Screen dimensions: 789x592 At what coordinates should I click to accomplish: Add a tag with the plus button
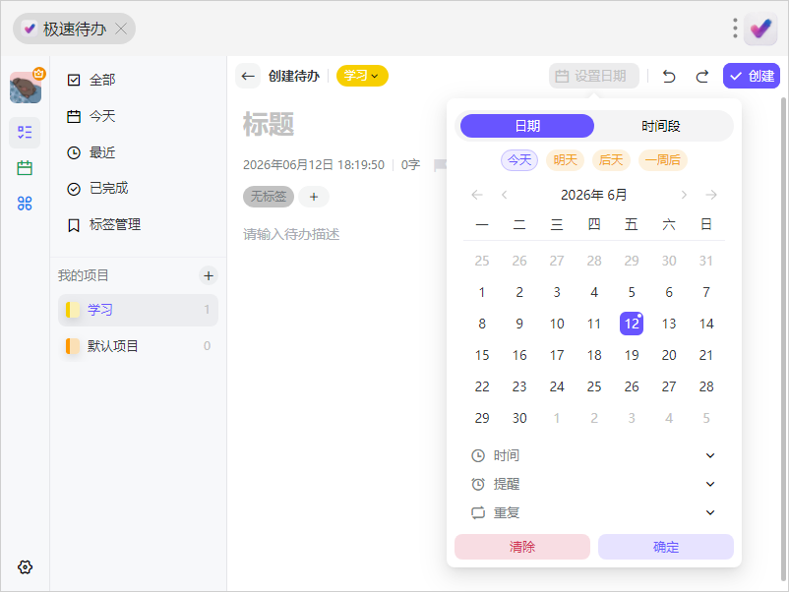314,197
